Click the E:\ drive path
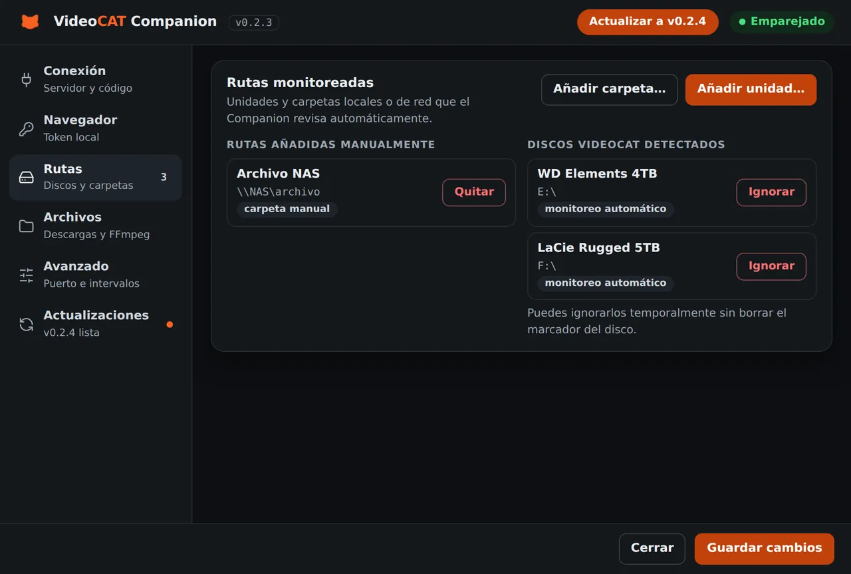The width and height of the screenshot is (851, 574). [547, 192]
